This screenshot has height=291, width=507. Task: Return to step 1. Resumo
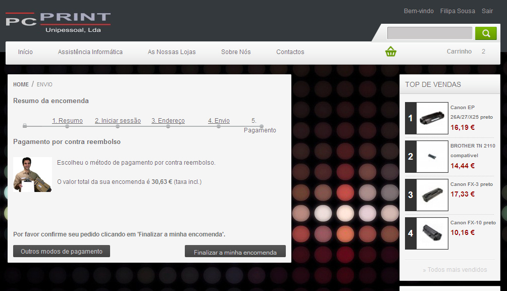[x=67, y=121]
